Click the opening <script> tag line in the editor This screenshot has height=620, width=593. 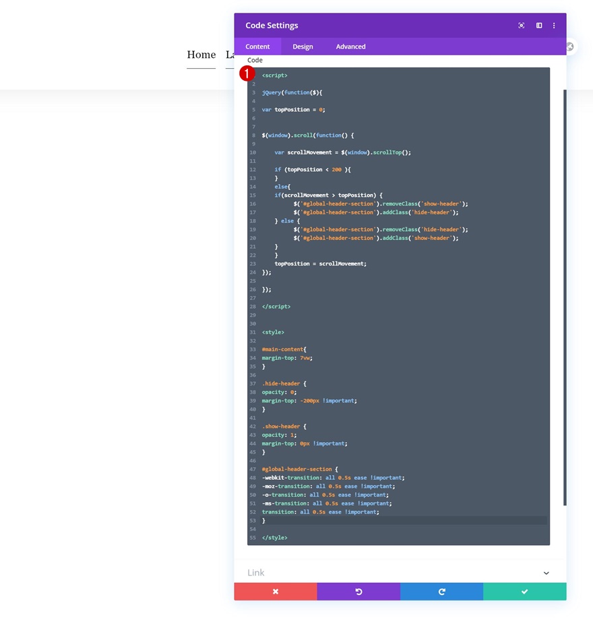[275, 75]
